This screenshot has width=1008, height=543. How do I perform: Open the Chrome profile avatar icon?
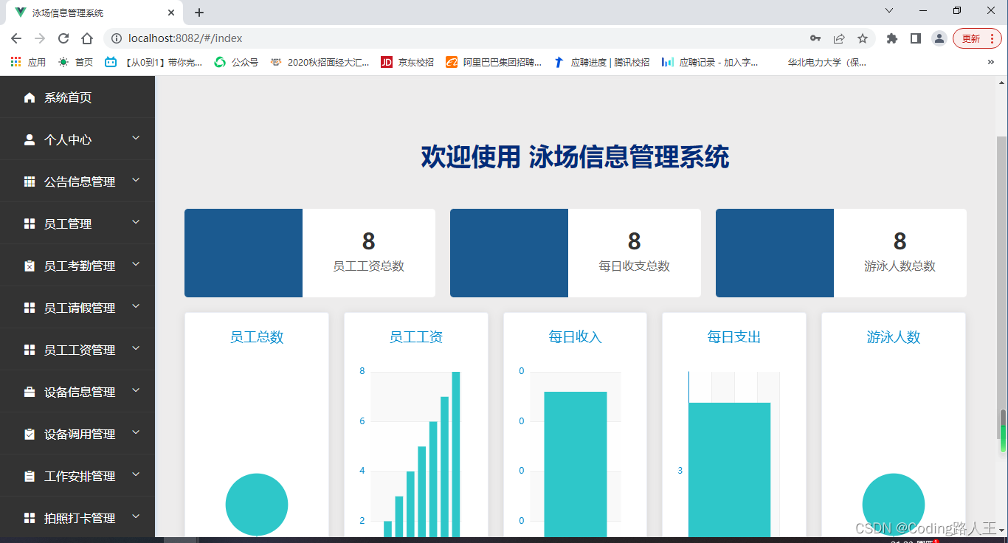[x=939, y=38]
